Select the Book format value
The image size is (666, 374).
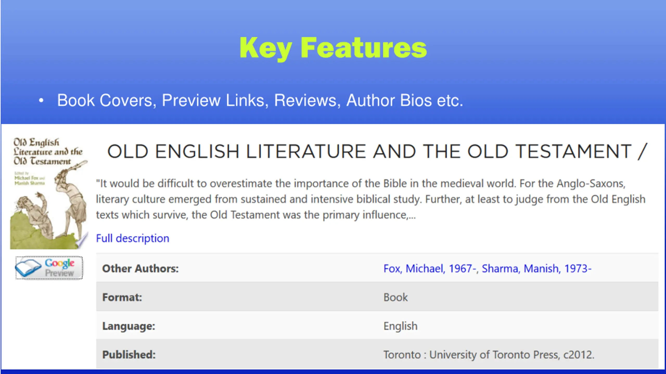click(x=396, y=297)
